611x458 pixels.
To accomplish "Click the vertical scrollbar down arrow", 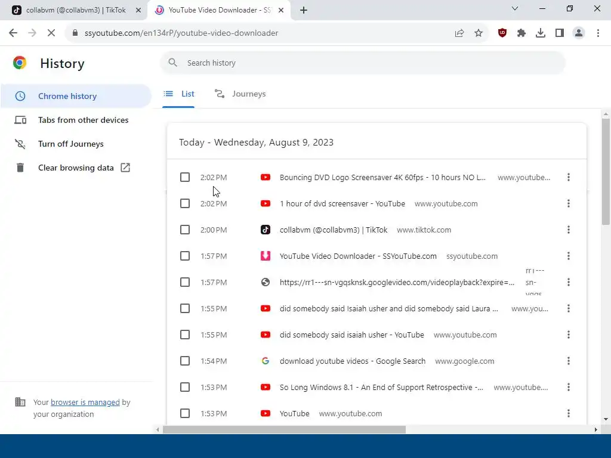I will pyautogui.click(x=606, y=419).
